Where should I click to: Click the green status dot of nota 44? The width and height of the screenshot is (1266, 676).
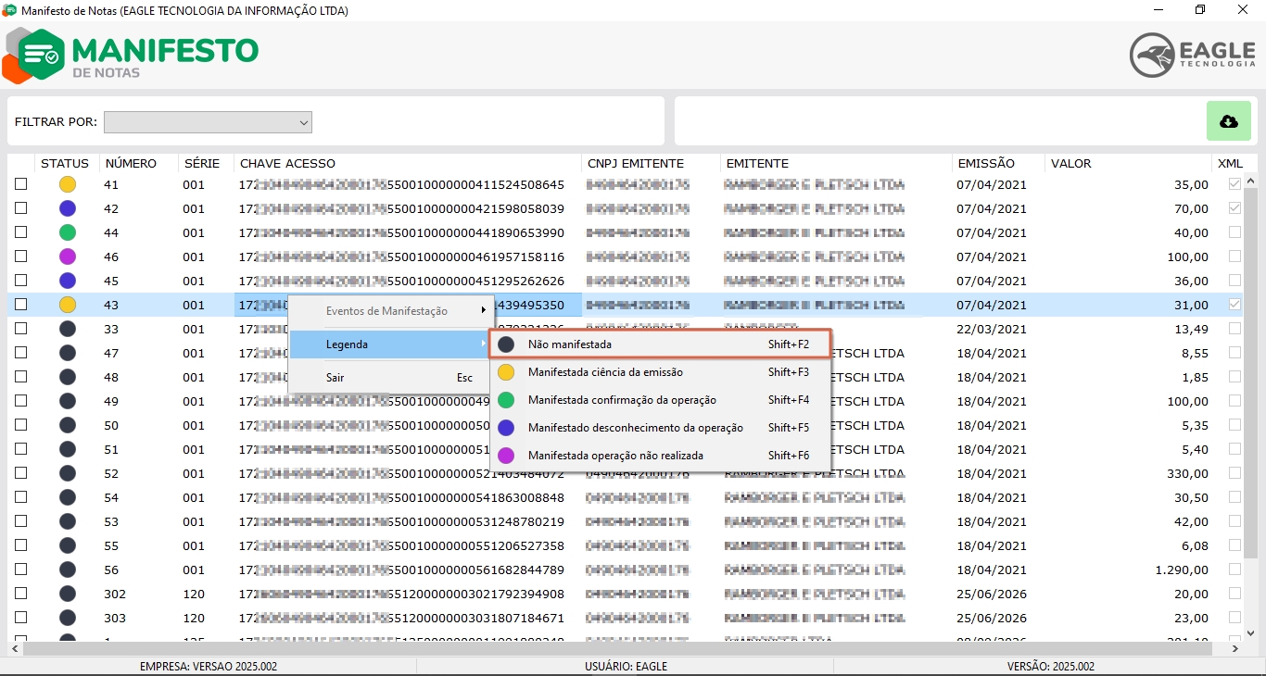[x=68, y=232]
